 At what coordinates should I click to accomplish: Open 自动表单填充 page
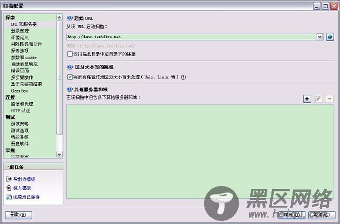point(24,64)
